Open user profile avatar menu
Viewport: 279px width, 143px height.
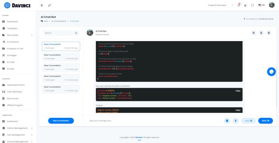point(272,5)
